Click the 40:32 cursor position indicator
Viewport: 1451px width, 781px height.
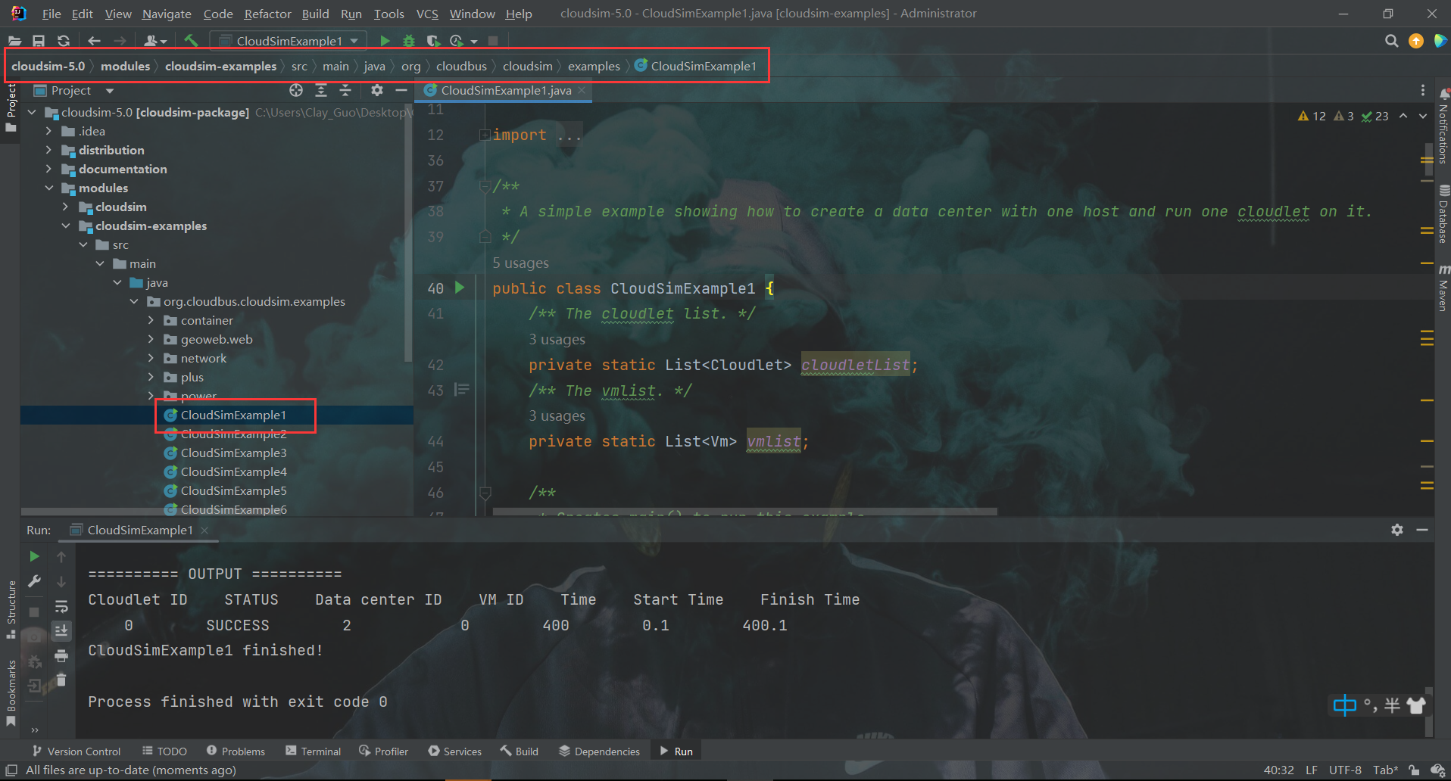click(1278, 770)
